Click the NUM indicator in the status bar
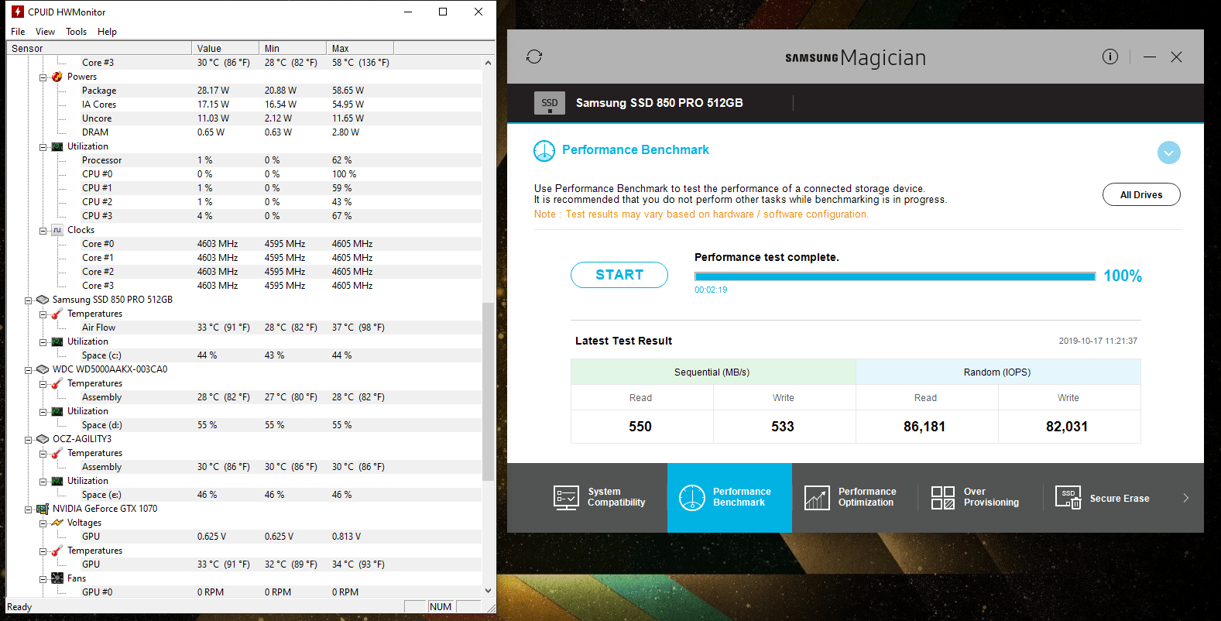The image size is (1221, 621). tap(441, 607)
